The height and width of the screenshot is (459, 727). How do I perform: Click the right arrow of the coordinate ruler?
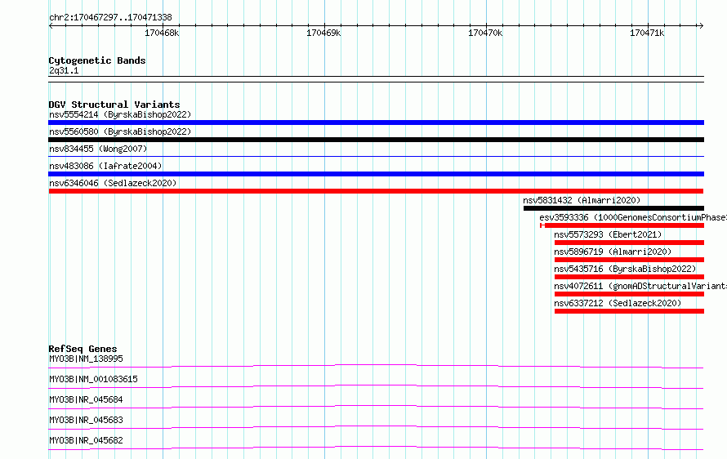701,25
